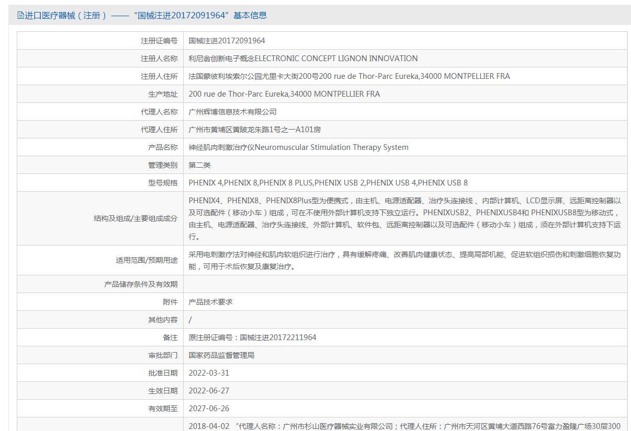
Task: Select expiry date 2027-06-26
Action: (x=209, y=409)
